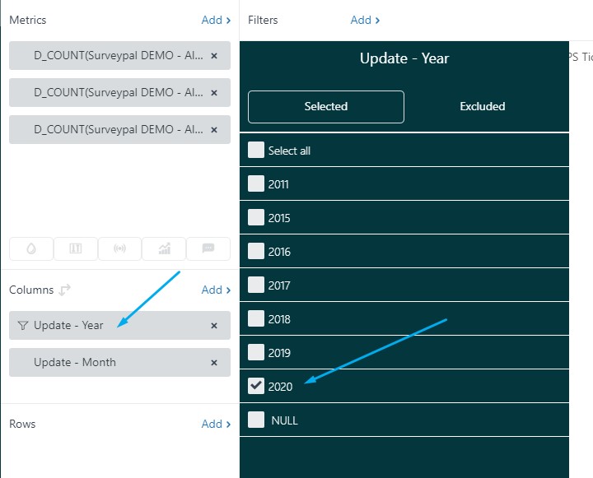
Task: Tick the 2019 year checkbox
Action: tap(256, 352)
